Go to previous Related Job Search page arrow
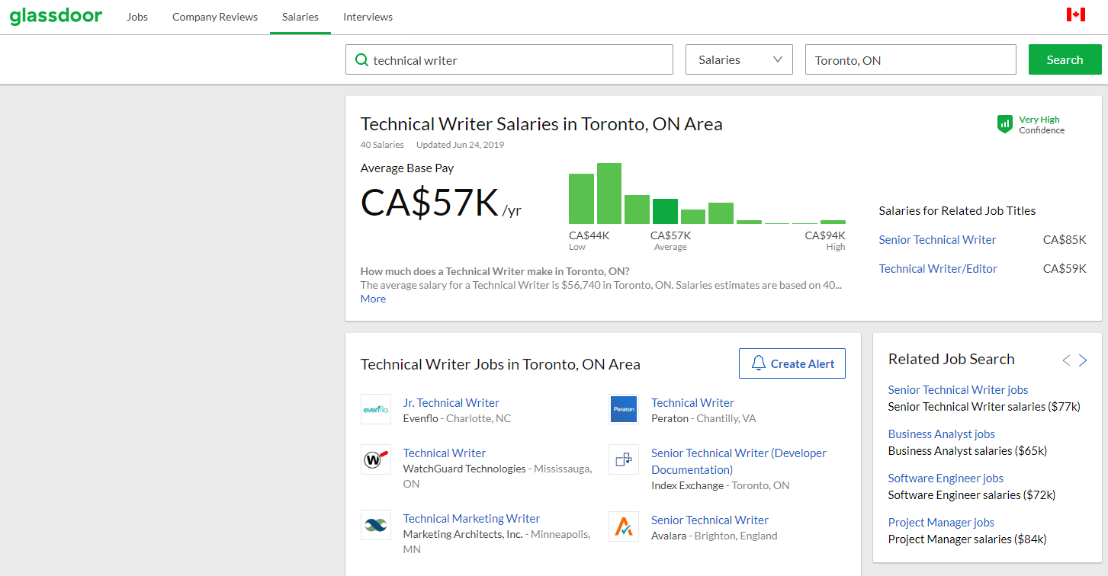The height and width of the screenshot is (576, 1108). [x=1066, y=360]
